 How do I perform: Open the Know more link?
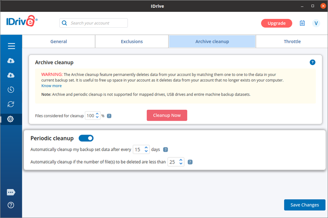point(51,86)
